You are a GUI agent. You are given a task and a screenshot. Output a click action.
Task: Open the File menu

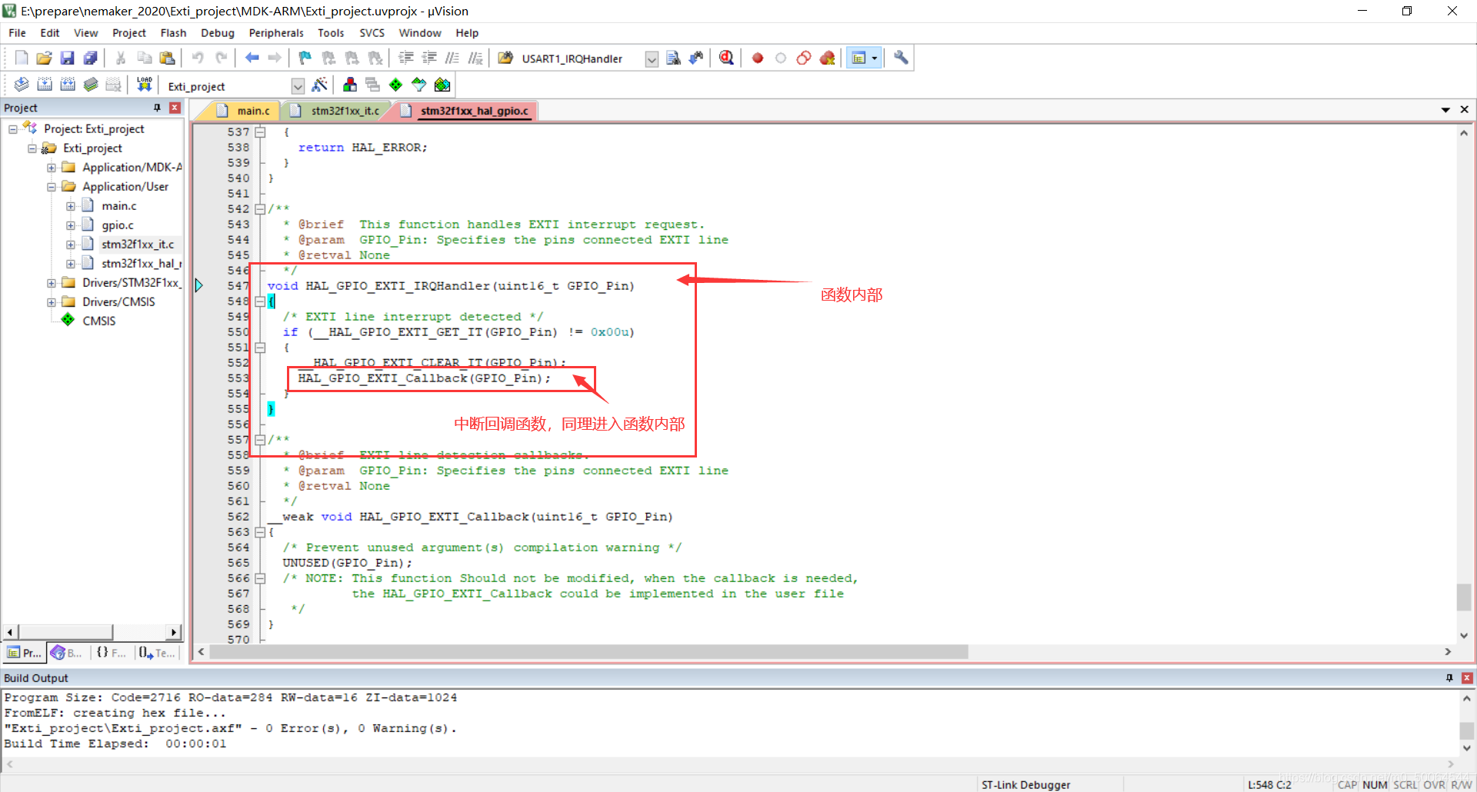[x=17, y=33]
